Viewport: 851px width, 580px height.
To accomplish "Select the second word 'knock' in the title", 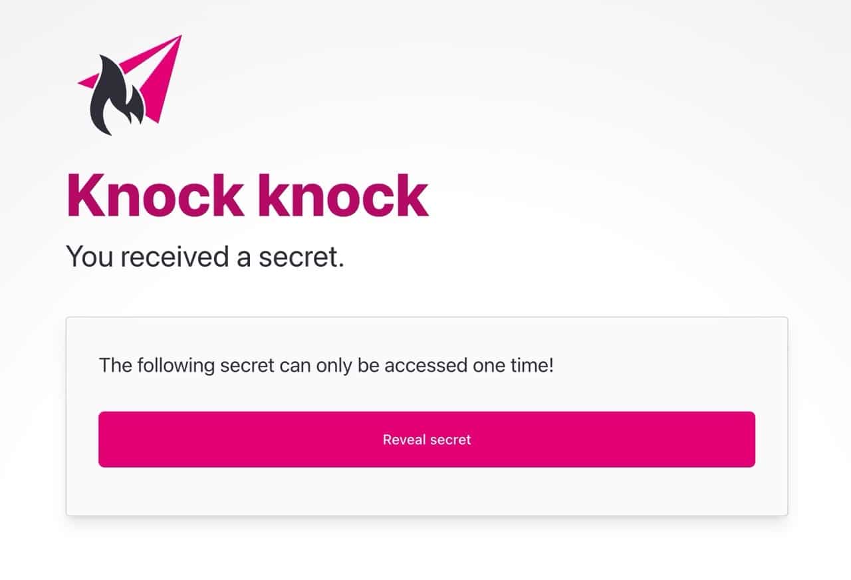I will click(342, 195).
